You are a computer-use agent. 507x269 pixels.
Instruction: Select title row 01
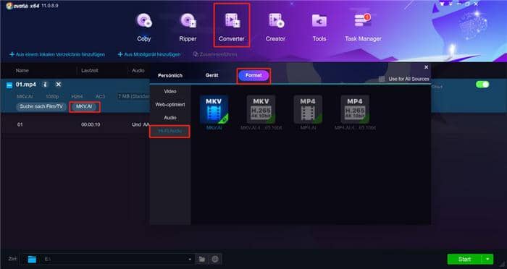(x=20, y=124)
